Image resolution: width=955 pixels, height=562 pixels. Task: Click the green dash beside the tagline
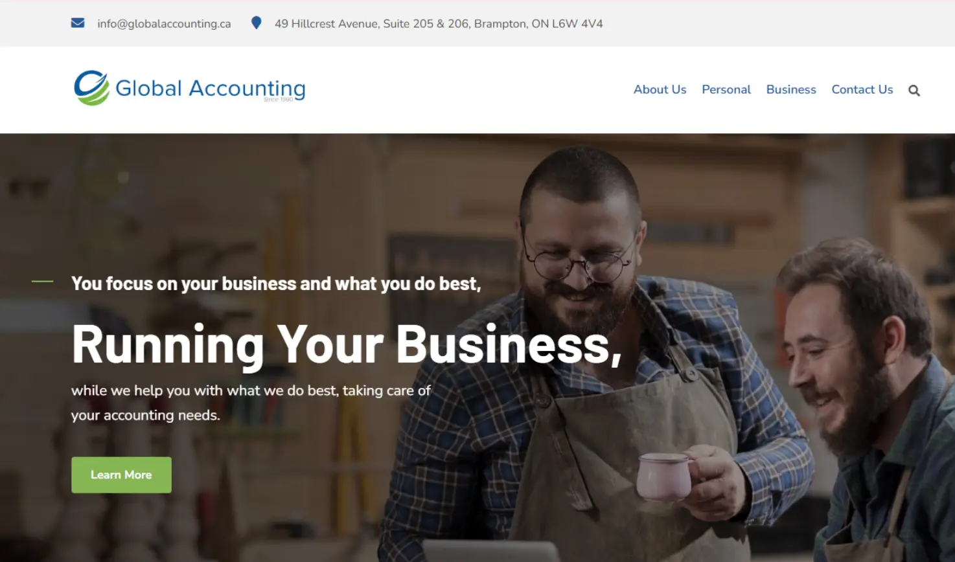[43, 281]
